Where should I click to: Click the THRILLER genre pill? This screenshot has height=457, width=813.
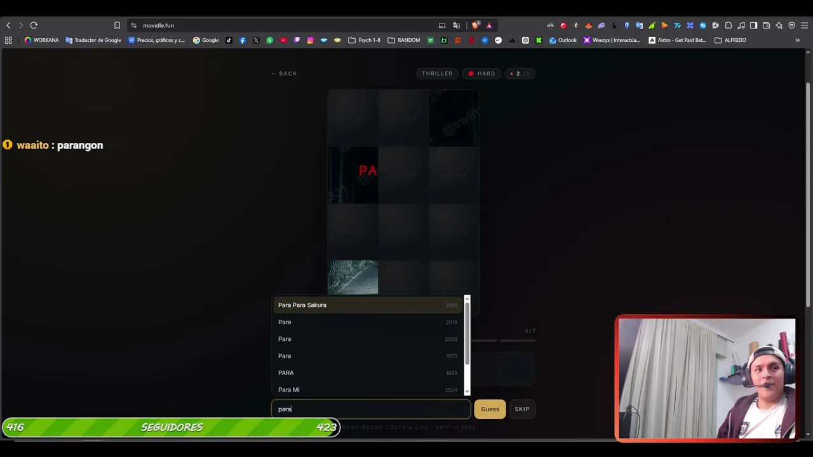[x=437, y=74]
